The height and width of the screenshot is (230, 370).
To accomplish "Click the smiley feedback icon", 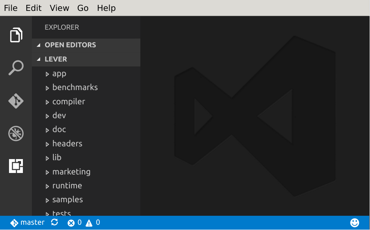I will point(354,222).
